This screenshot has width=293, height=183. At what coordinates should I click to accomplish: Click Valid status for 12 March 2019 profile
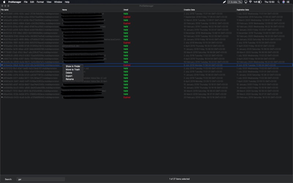126,20
